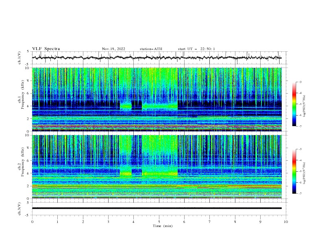Click the "ch.1(V)" waveform axis label

20,58
